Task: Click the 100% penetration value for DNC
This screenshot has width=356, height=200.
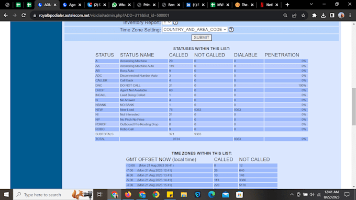Action: [x=302, y=86]
